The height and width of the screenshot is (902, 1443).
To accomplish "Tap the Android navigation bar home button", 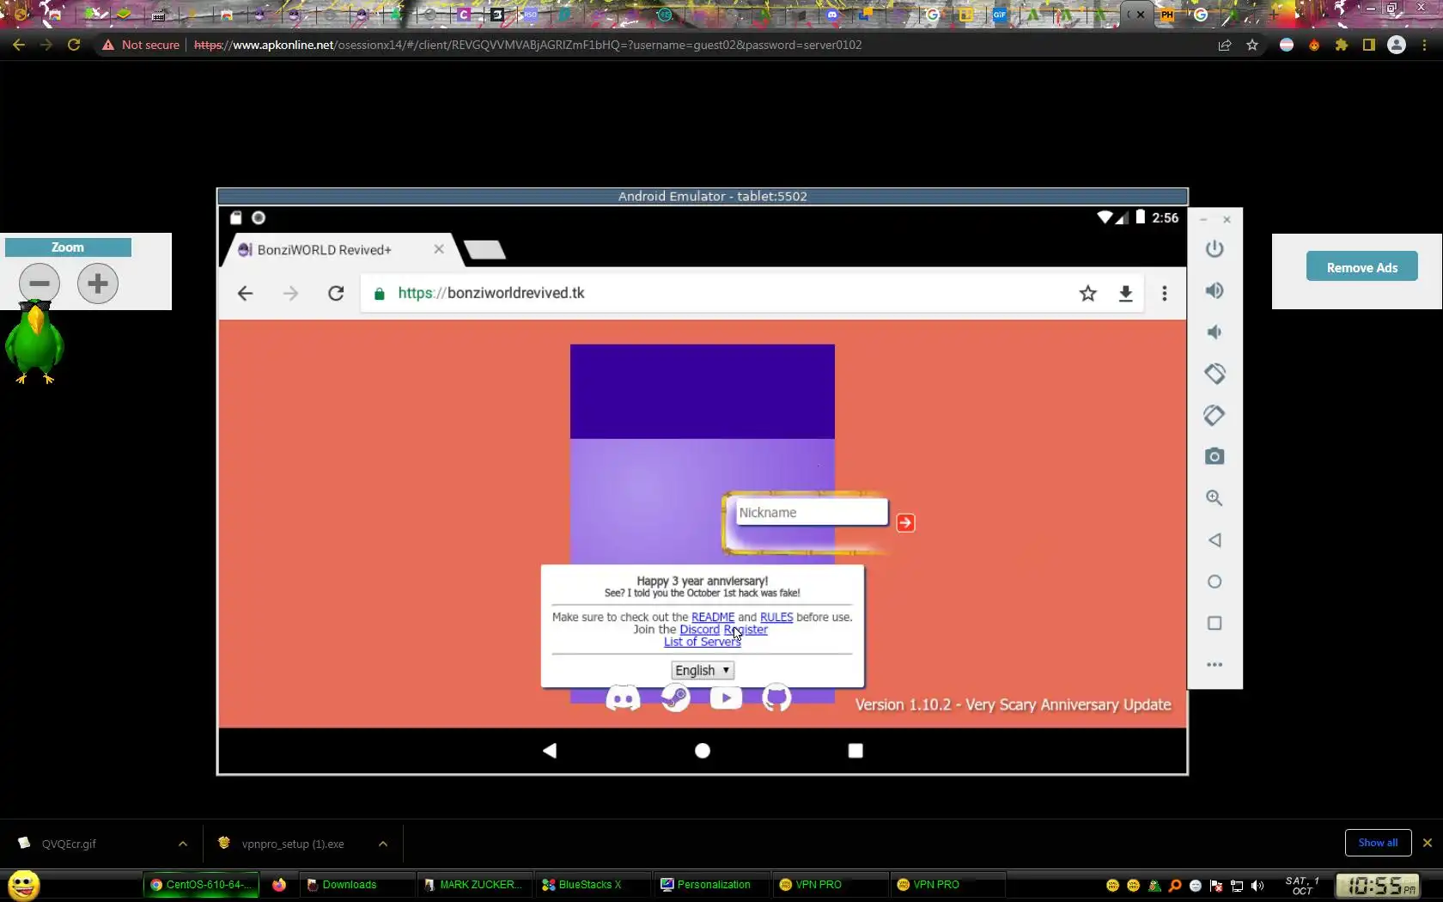I will (703, 751).
